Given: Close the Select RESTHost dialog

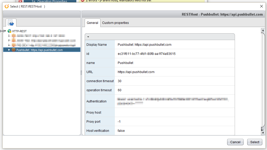Looking at the screenshot, I should (262, 6).
